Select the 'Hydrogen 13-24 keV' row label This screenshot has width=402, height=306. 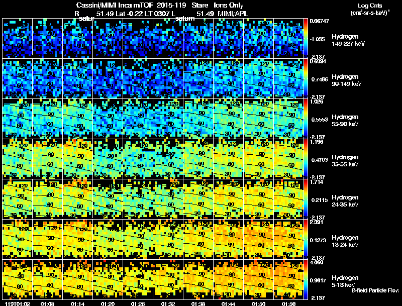(x=345, y=241)
